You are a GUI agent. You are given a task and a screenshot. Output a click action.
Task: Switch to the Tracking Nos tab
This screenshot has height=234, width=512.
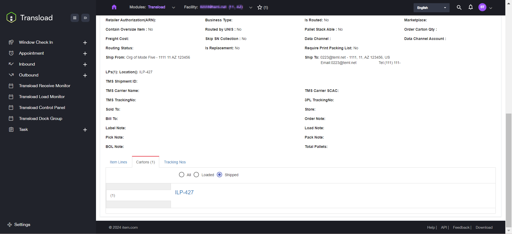point(175,162)
